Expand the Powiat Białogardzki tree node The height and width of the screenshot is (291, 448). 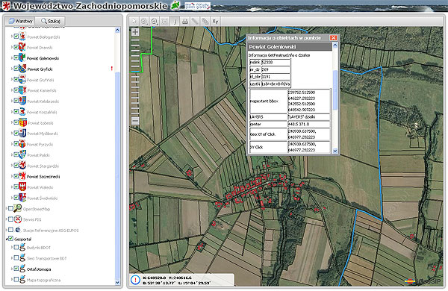12,37
